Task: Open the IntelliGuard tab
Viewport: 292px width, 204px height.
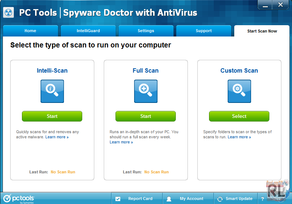Action: point(88,31)
